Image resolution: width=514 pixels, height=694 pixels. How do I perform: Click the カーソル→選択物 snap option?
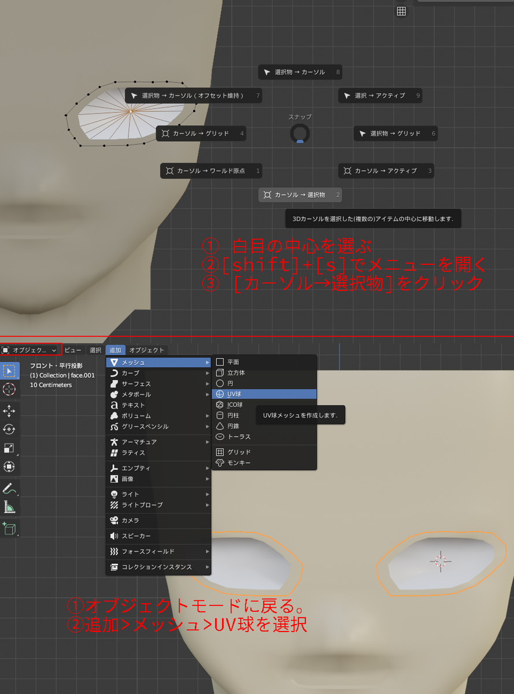tap(299, 195)
